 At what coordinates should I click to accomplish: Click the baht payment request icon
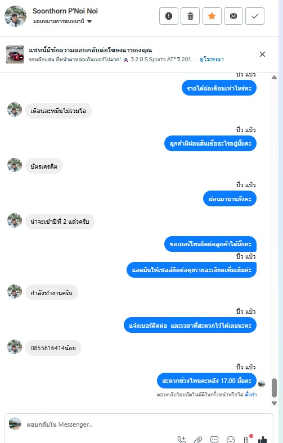(x=247, y=439)
